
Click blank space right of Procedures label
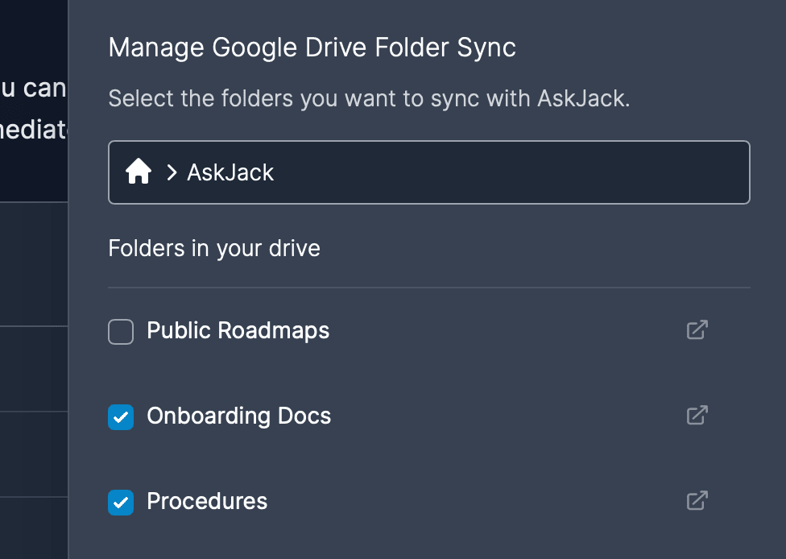pyautogui.click(x=476, y=501)
